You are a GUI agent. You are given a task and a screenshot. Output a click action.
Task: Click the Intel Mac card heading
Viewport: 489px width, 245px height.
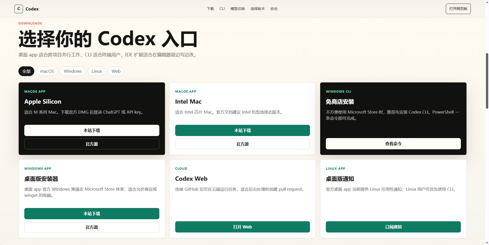pos(188,102)
